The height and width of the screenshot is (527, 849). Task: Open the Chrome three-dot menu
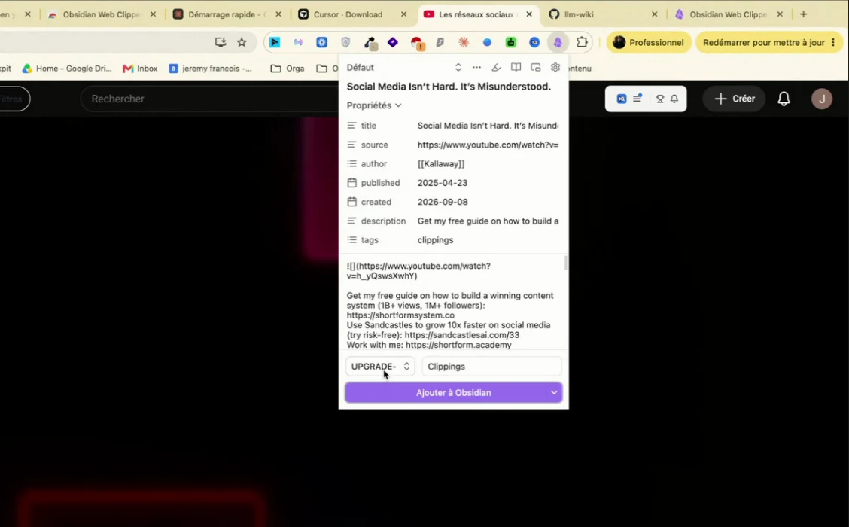pyautogui.click(x=833, y=42)
